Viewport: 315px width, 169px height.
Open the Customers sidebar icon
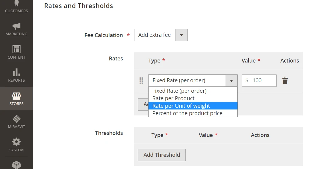[x=16, y=4]
